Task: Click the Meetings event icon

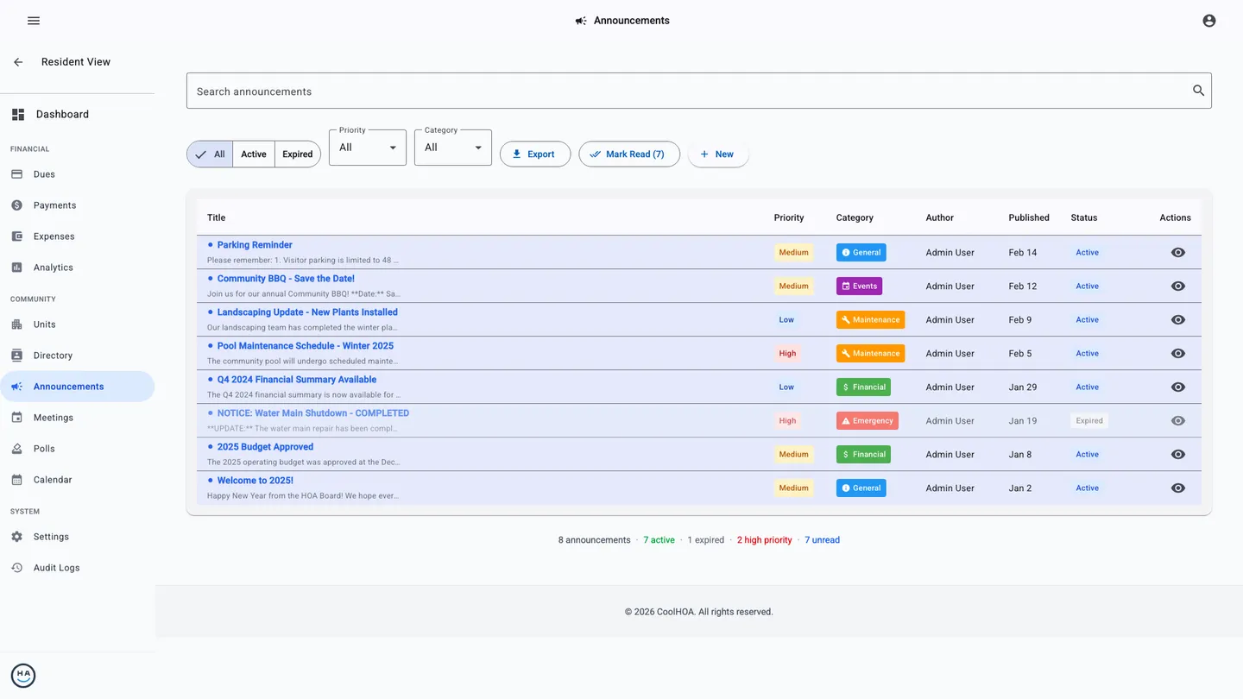Action: [16, 418]
